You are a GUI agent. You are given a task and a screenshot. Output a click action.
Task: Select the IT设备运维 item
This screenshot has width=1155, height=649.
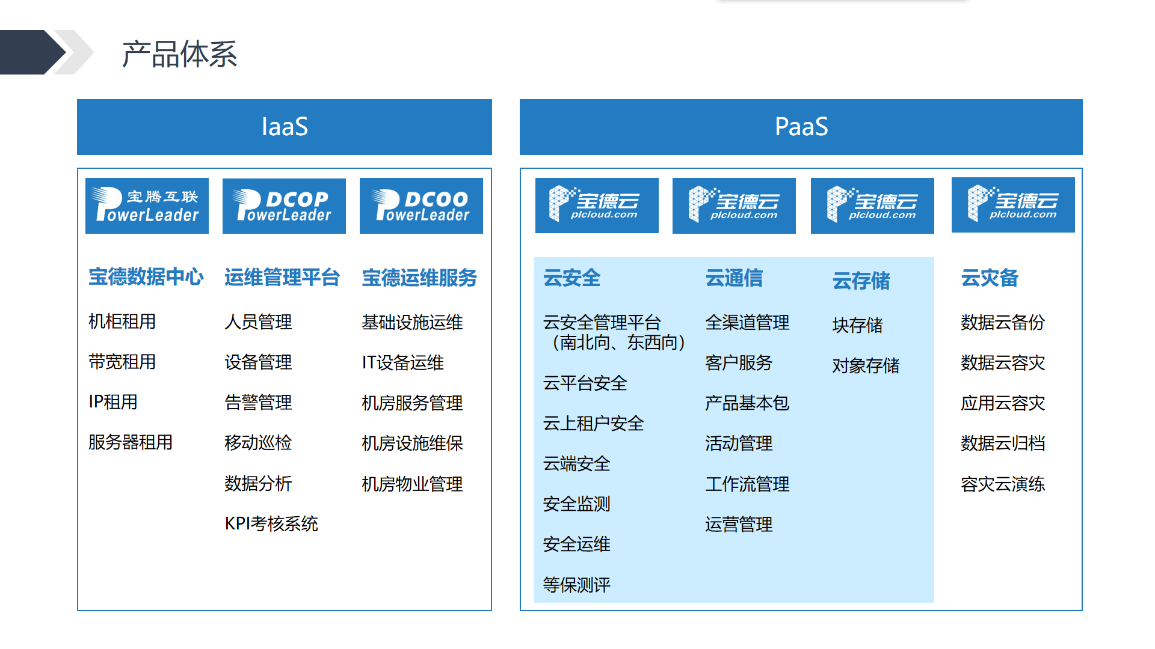(402, 363)
